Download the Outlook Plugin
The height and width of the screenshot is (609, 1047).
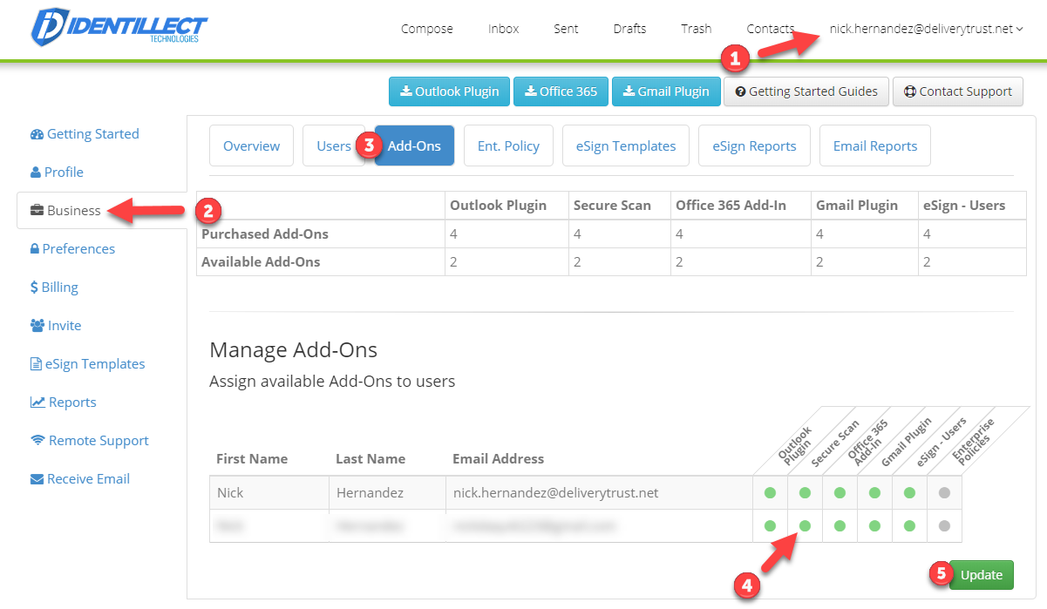(x=449, y=91)
